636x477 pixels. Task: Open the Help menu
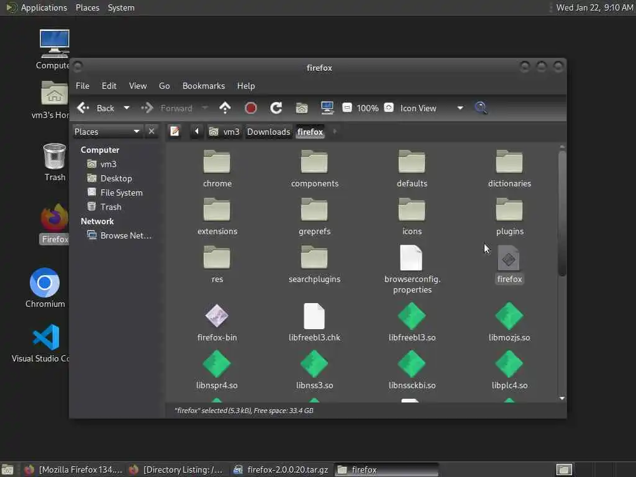coord(246,86)
